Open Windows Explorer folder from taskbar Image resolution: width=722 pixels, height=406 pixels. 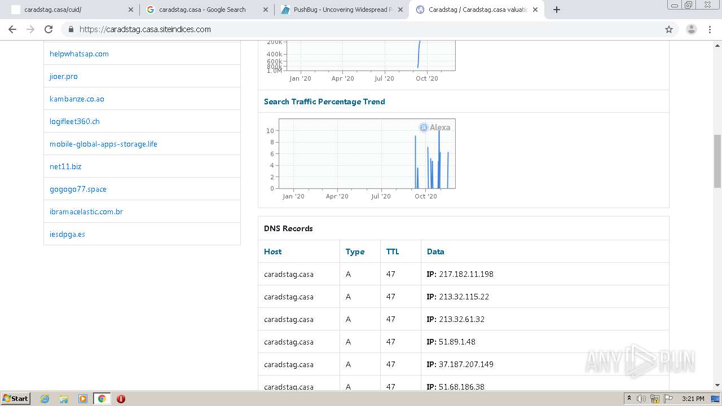pyautogui.click(x=64, y=398)
